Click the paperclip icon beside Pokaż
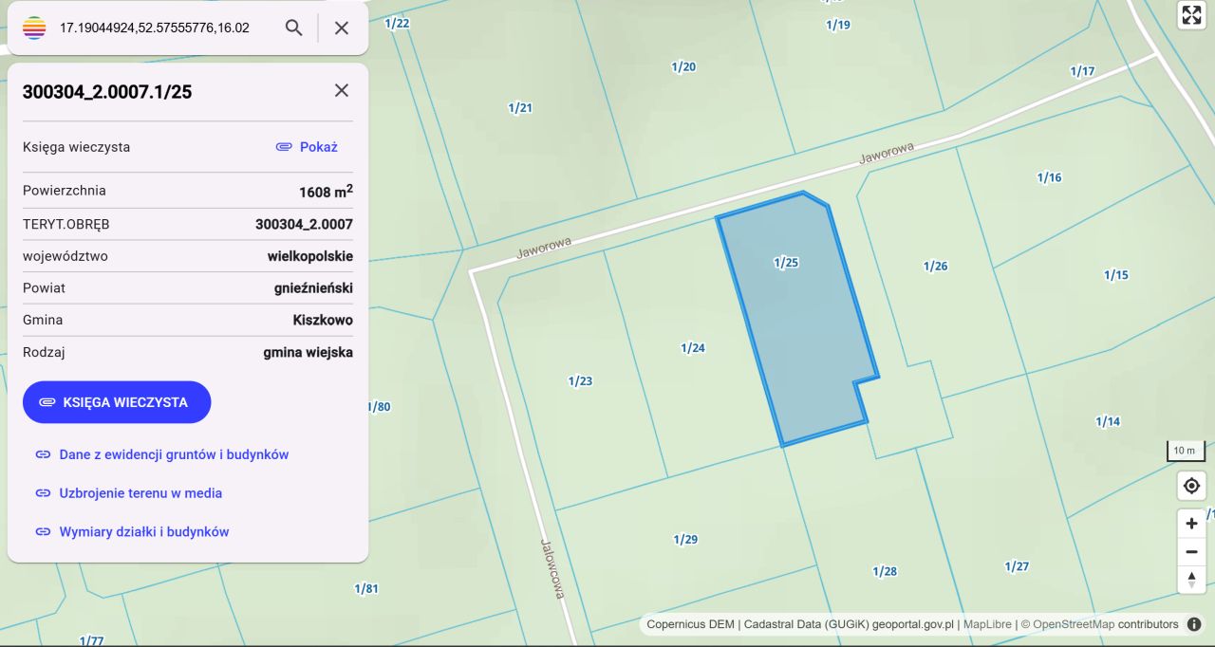The image size is (1215, 647). tap(284, 146)
